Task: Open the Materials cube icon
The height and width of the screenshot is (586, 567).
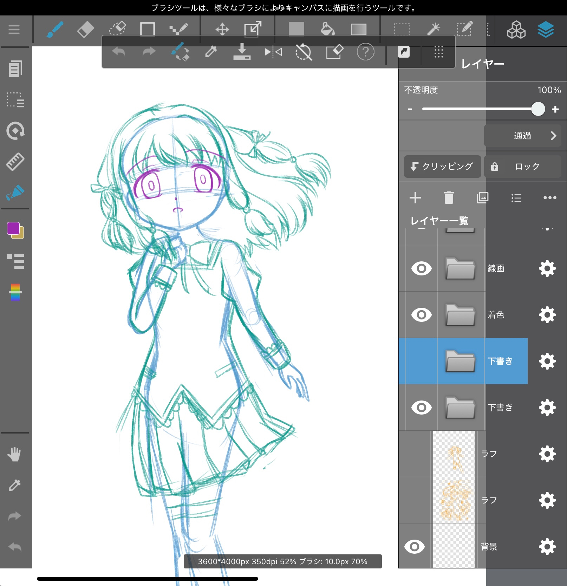Action: [516, 30]
